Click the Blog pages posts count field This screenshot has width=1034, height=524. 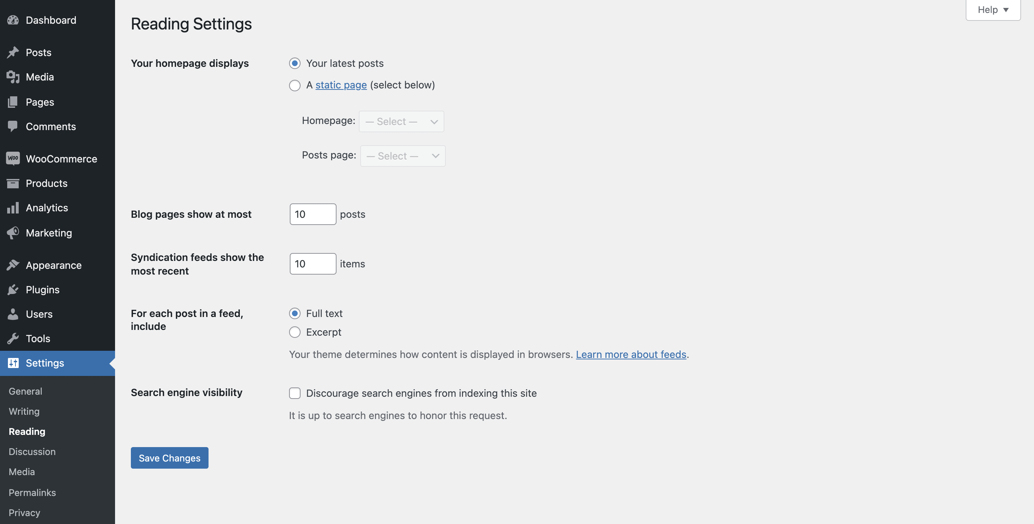(312, 214)
